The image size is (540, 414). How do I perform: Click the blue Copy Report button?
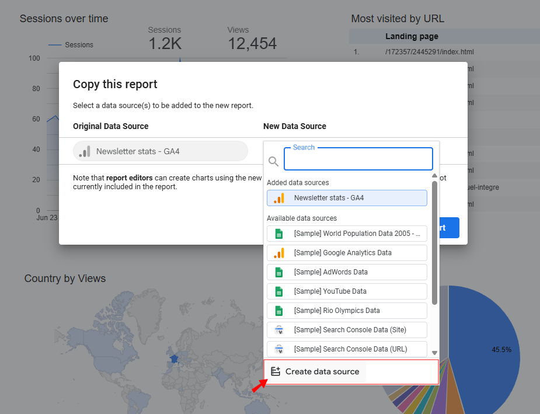[449, 228]
